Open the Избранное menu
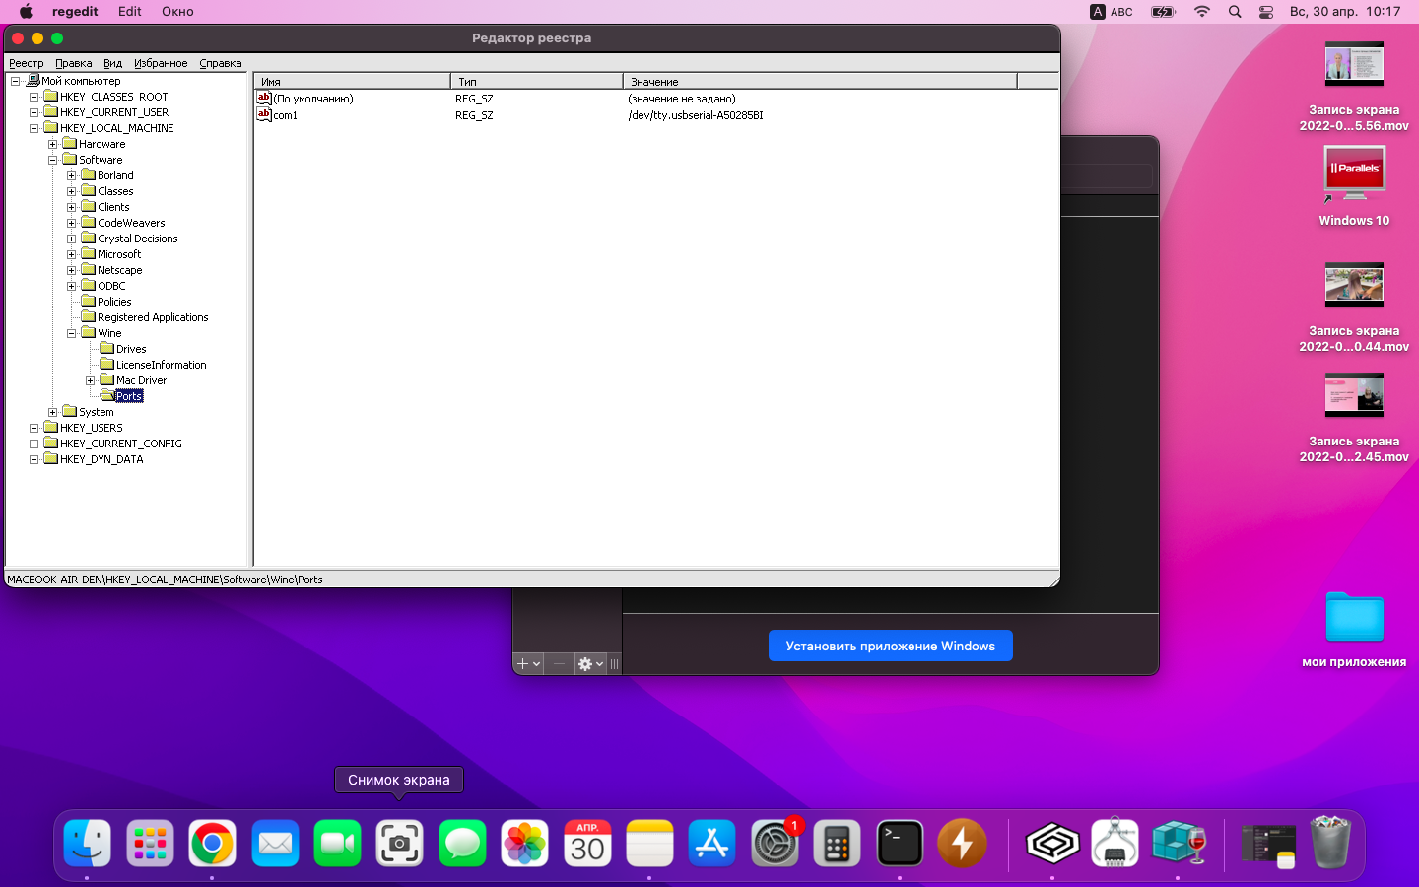Viewport: 1419px width, 887px height. click(x=161, y=63)
